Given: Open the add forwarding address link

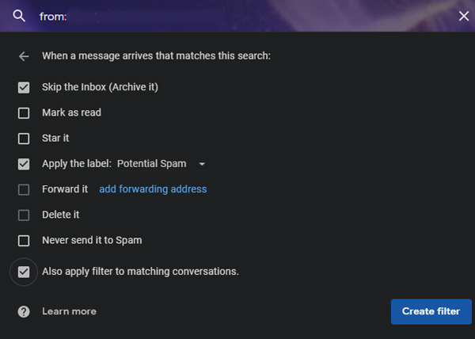Looking at the screenshot, I should tap(153, 189).
